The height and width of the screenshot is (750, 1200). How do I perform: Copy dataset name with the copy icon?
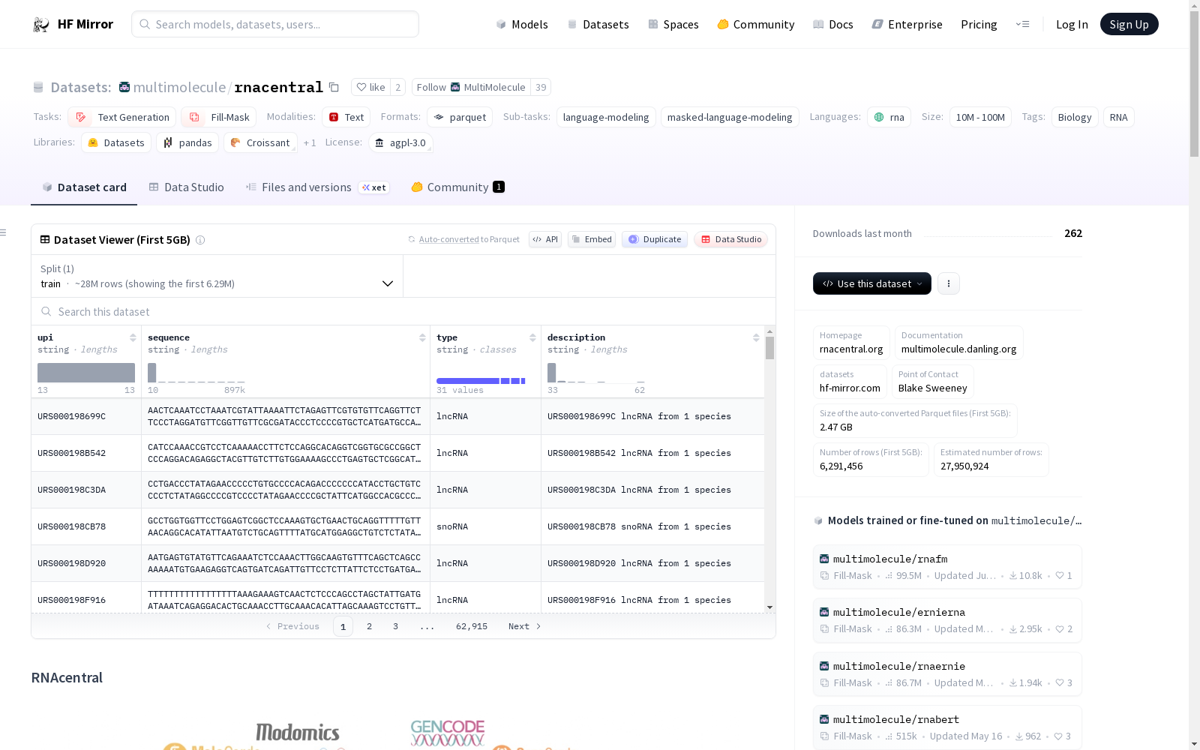tap(334, 87)
